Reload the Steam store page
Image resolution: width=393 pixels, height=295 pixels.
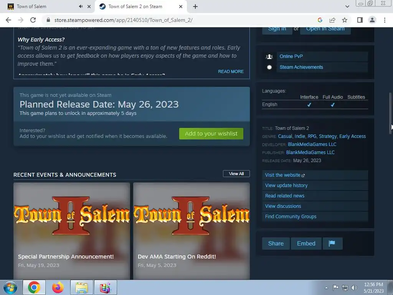(x=33, y=20)
